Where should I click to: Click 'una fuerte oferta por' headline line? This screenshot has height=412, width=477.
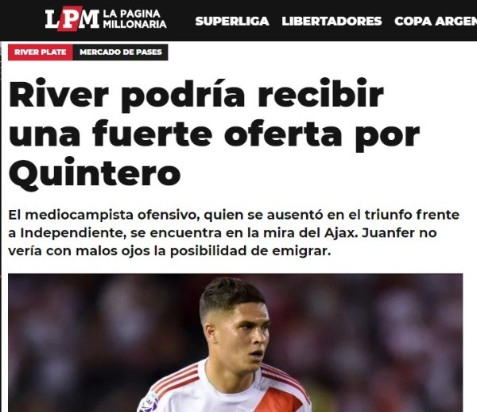tap(214, 134)
